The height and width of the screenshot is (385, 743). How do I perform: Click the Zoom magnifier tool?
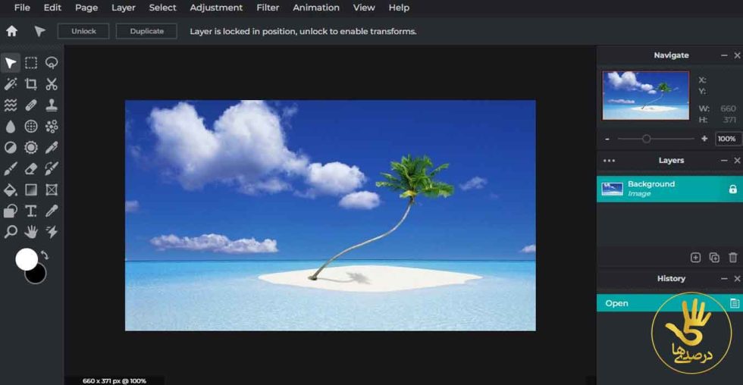tap(11, 232)
